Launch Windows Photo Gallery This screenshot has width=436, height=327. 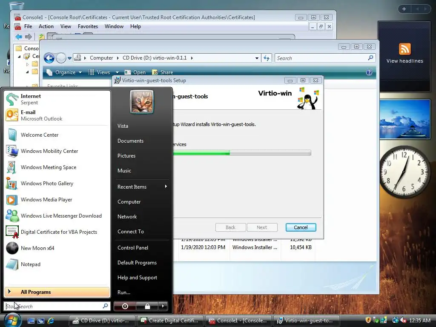(x=57, y=184)
